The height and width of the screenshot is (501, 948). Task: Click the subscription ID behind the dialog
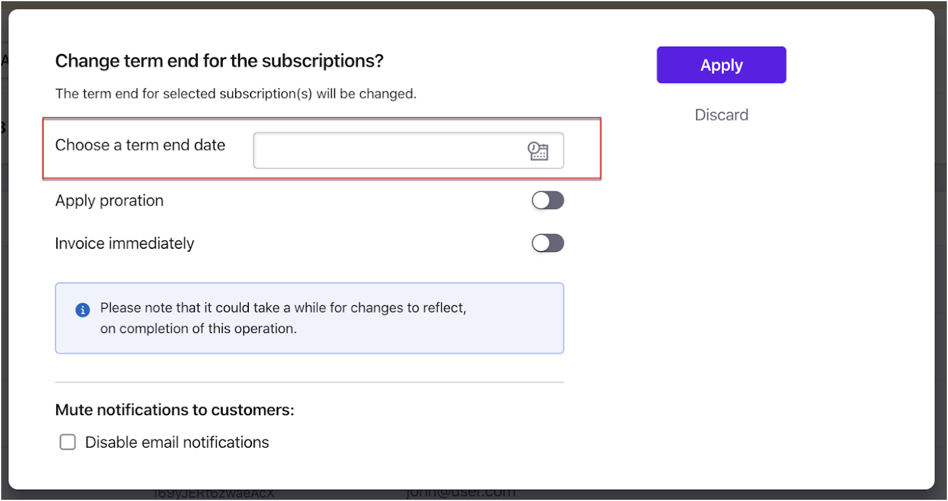pyautogui.click(x=213, y=494)
